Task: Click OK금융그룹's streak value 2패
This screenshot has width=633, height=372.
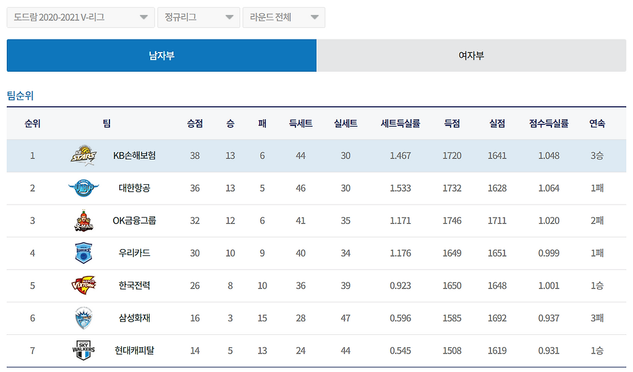Action: point(597,221)
